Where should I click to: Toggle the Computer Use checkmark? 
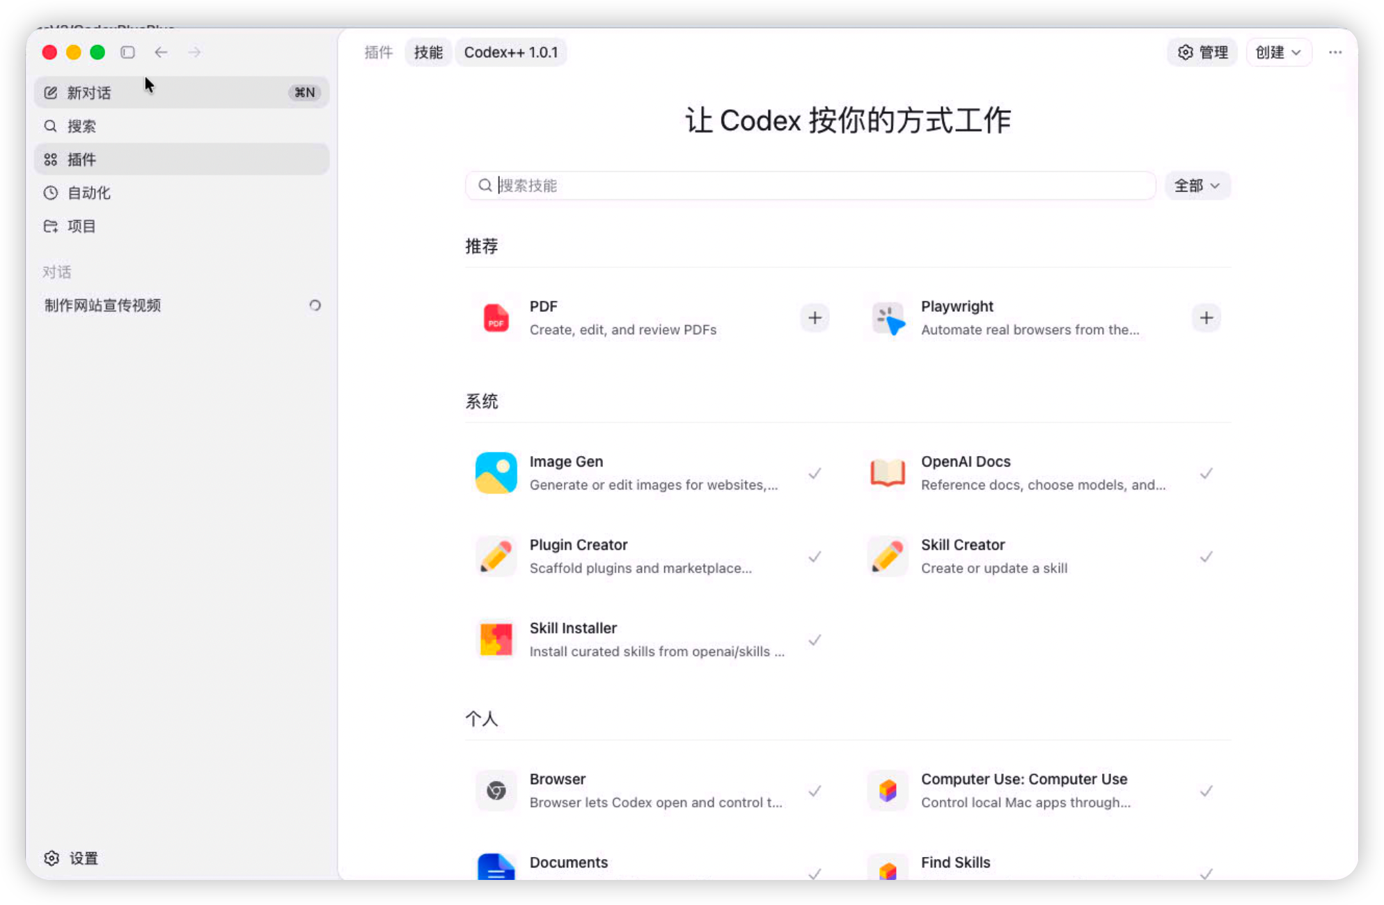click(1206, 791)
